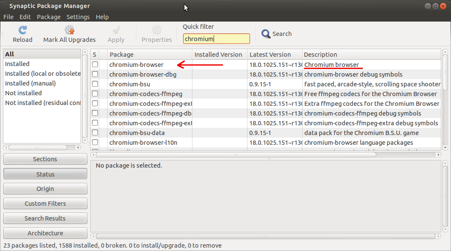Click the Reload toolbar icon
Viewport: 451px width, 251px height.
(x=22, y=30)
